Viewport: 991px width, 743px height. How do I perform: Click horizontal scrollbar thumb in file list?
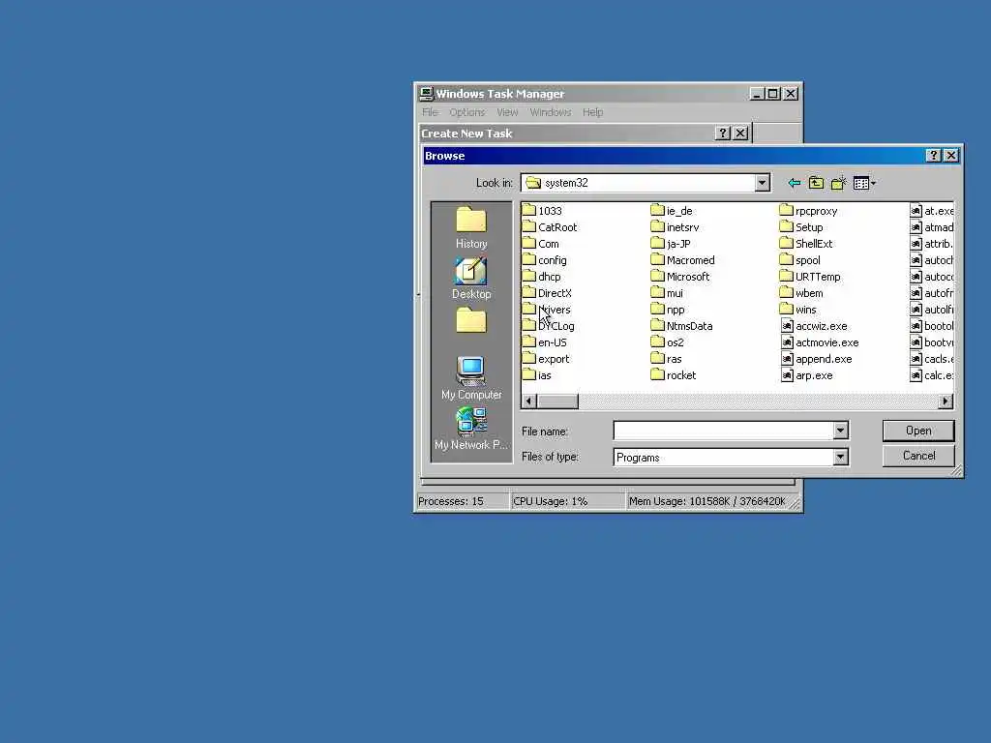point(557,401)
